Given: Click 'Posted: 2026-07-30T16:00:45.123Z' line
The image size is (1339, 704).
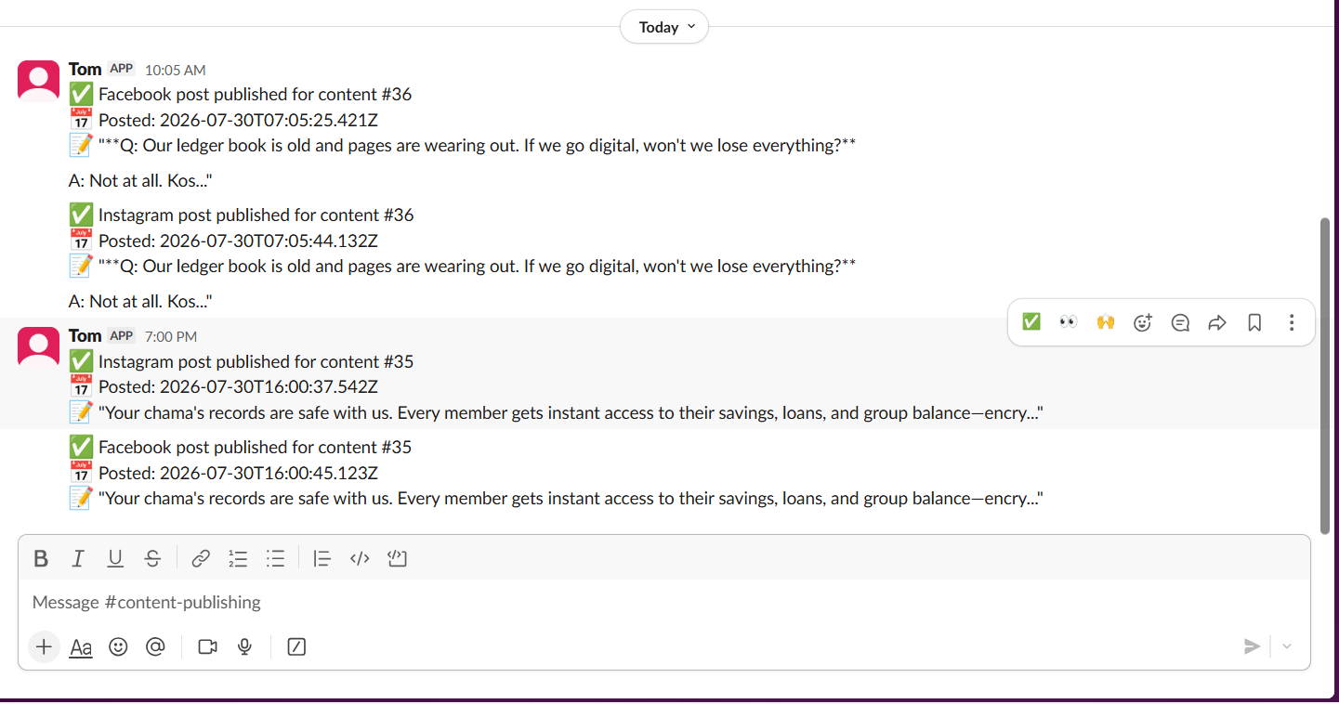Looking at the screenshot, I should click(x=238, y=472).
